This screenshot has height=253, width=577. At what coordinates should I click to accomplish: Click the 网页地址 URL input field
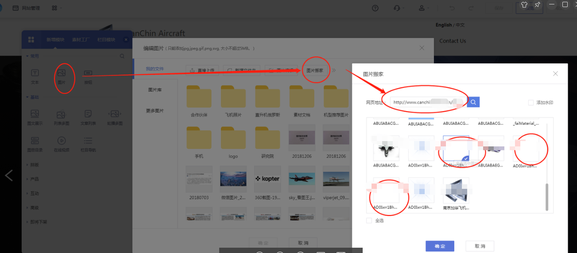427,102
